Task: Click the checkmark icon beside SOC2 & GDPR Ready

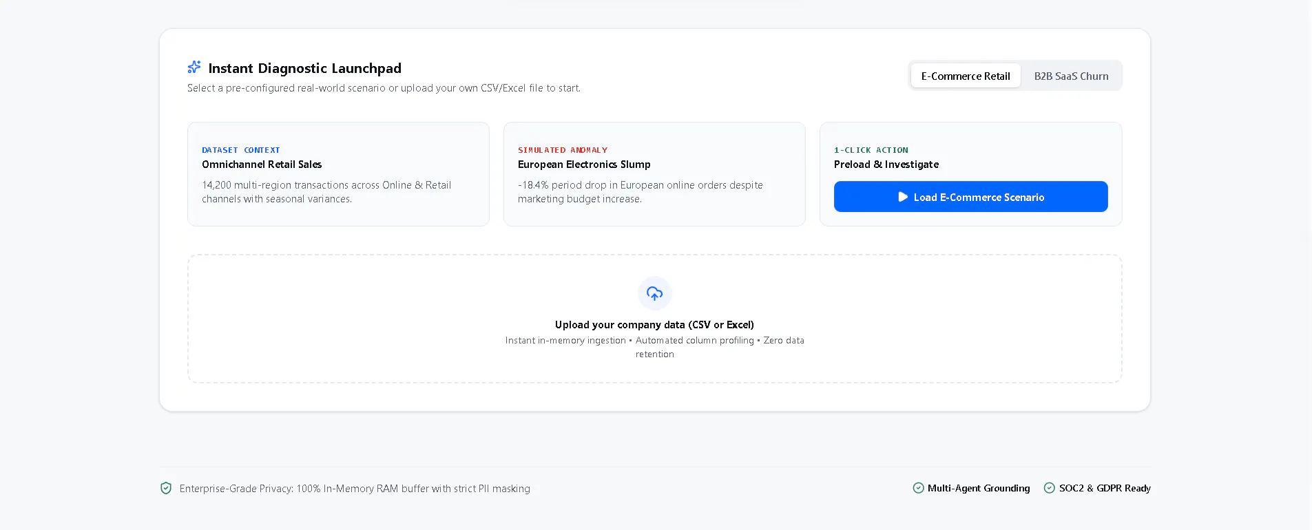Action: pyautogui.click(x=1049, y=488)
